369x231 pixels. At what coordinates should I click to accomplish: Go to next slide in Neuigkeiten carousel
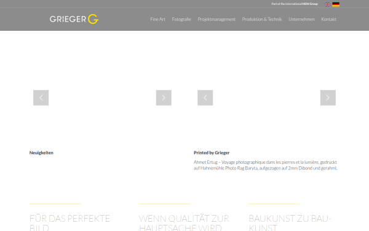[164, 97]
